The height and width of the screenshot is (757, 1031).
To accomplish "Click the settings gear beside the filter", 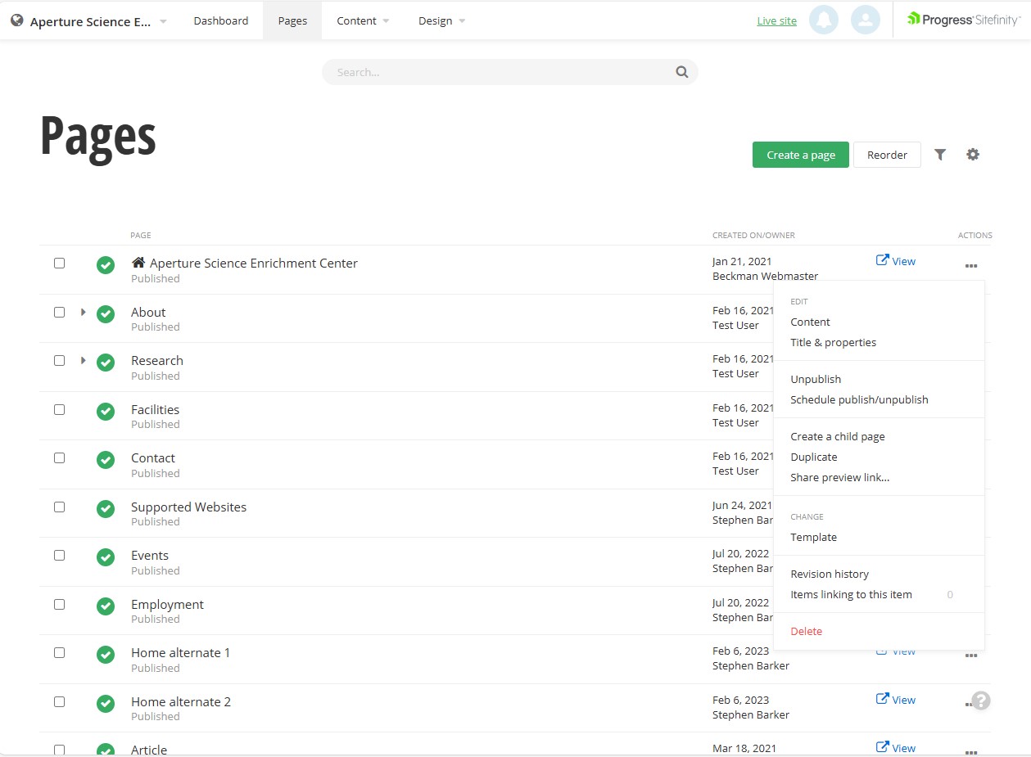I will coord(972,155).
